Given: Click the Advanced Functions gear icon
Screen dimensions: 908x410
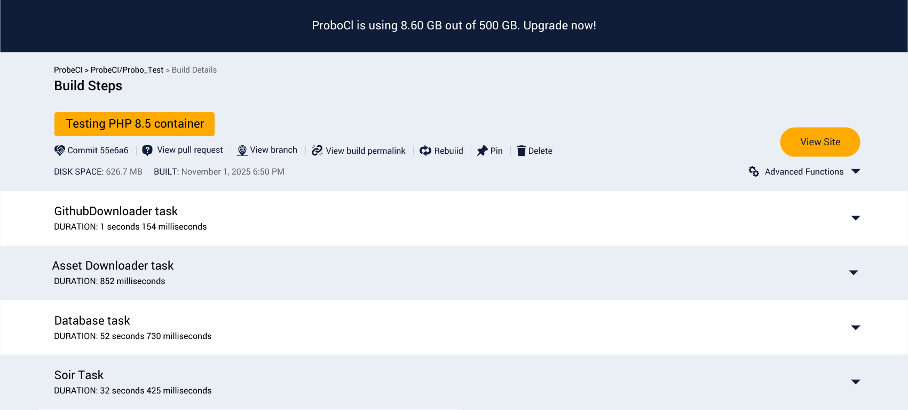Looking at the screenshot, I should (x=754, y=171).
